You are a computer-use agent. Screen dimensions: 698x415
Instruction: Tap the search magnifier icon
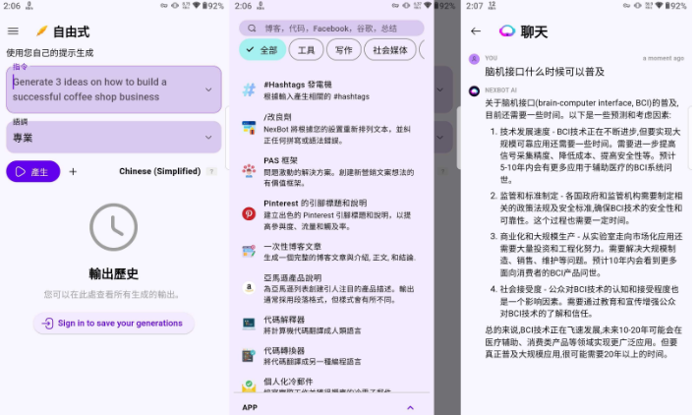point(252,29)
